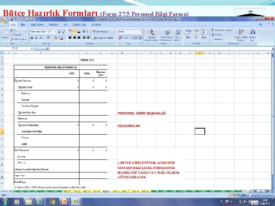Save the workbook using the quick access icon
Image resolution: width=275 pixels, height=206 pixels.
[x=11, y=19]
